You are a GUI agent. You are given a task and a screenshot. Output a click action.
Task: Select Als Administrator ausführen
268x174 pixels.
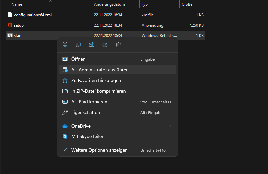click(100, 70)
